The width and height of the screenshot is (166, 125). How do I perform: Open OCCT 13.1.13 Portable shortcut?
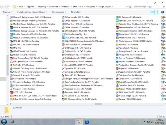[x=21, y=92]
